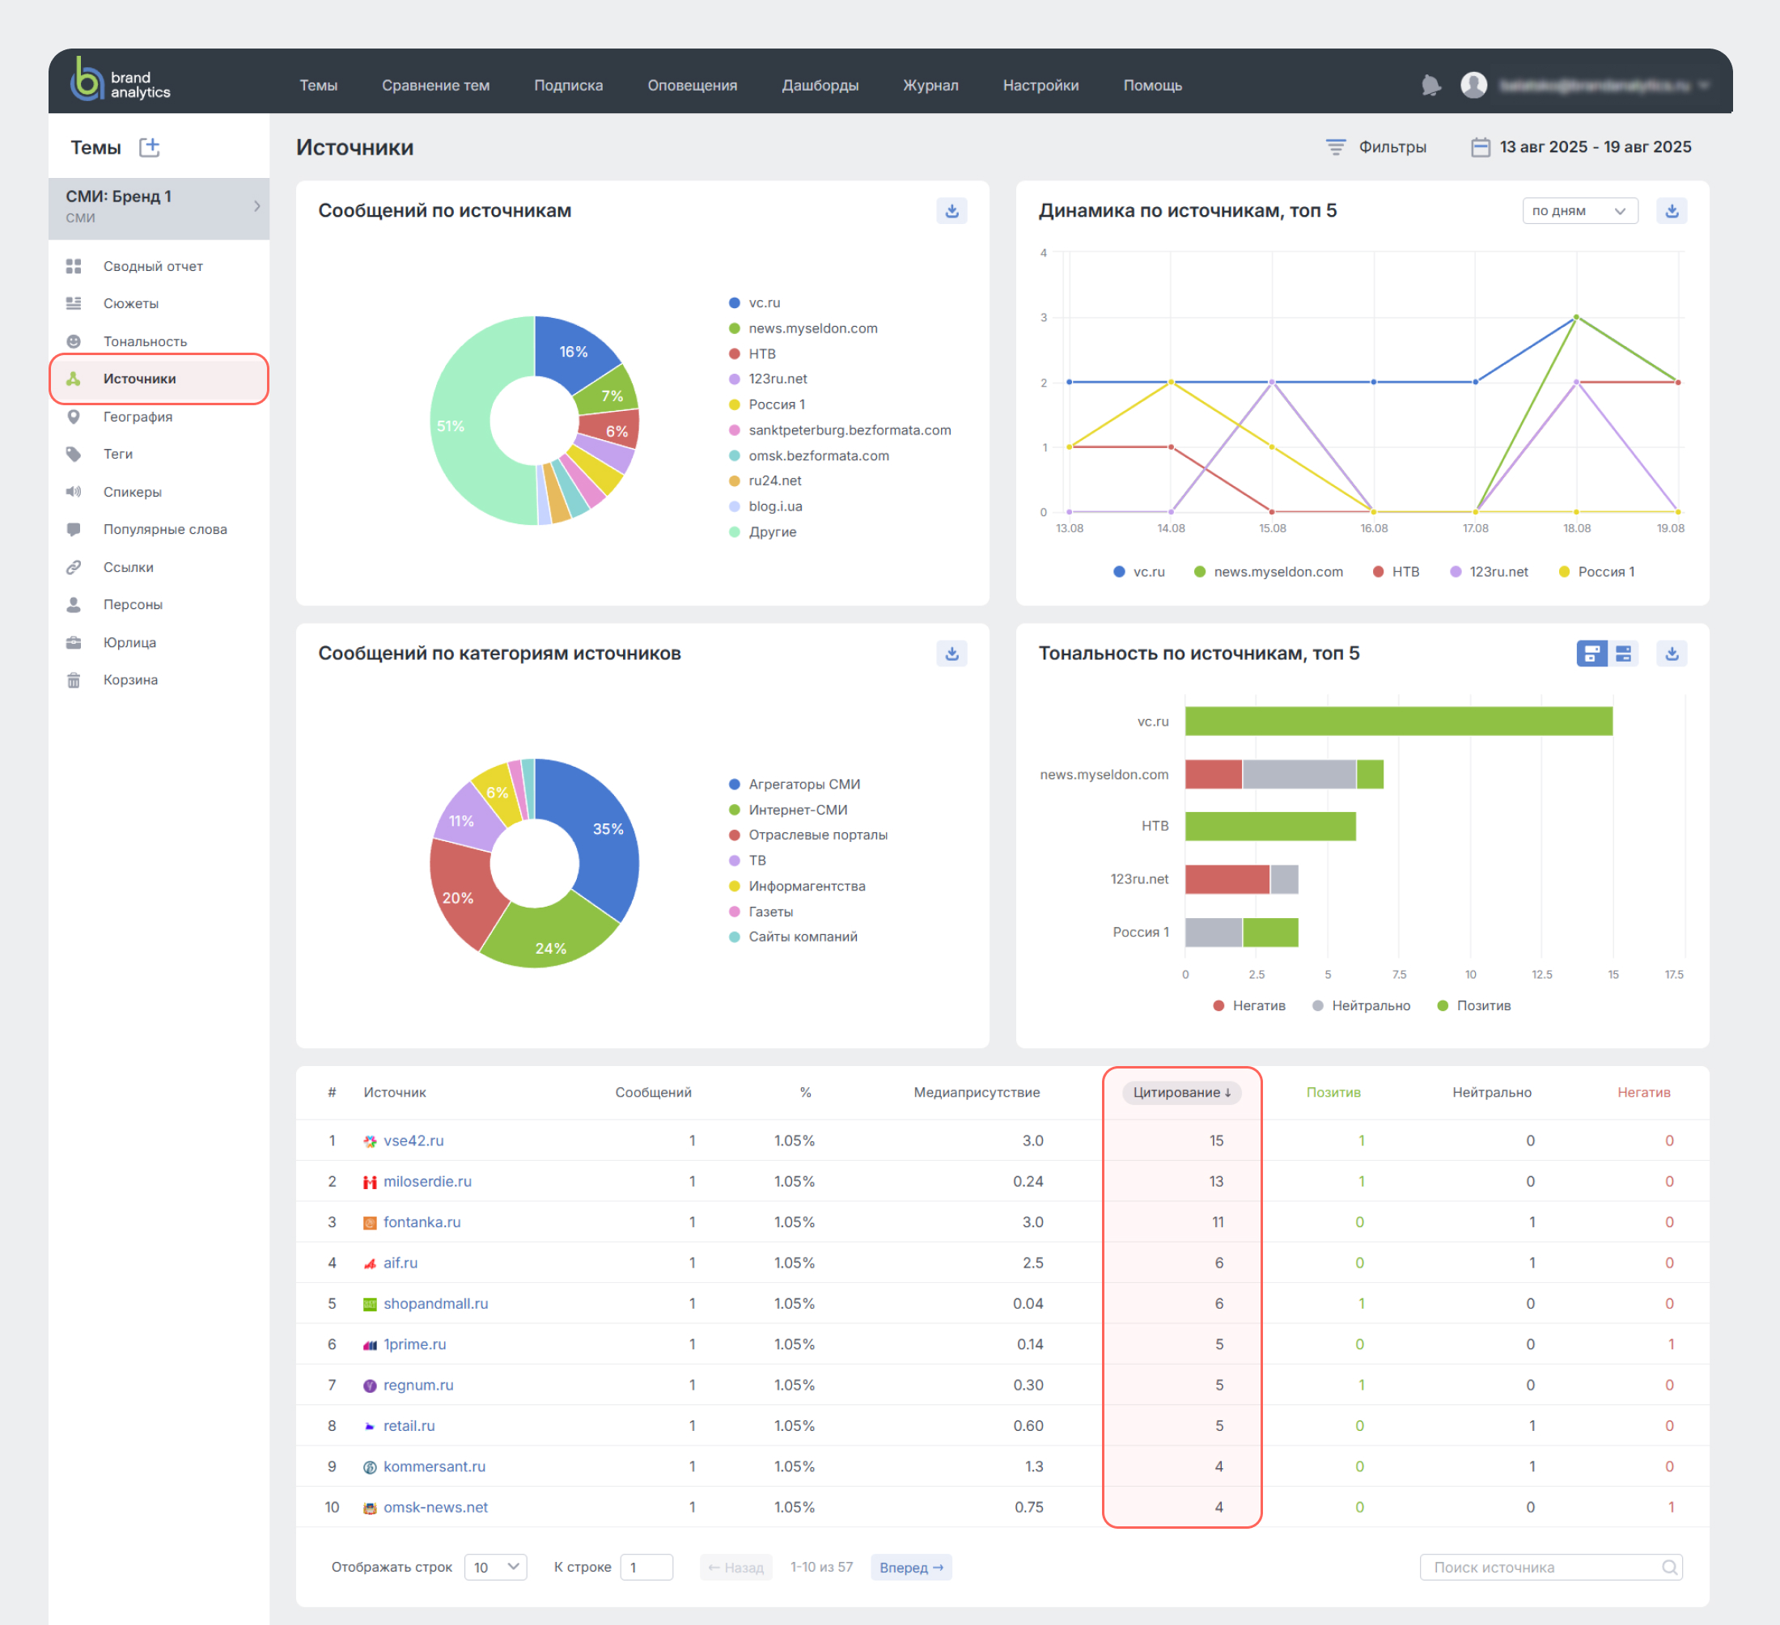The width and height of the screenshot is (1780, 1625).
Task: Toggle Нейтрально in sentiment legend
Action: click(1362, 1006)
